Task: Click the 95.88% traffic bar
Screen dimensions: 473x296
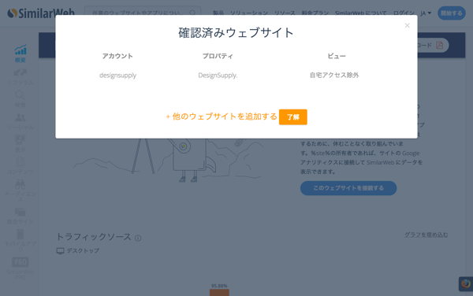Action: coord(219,292)
